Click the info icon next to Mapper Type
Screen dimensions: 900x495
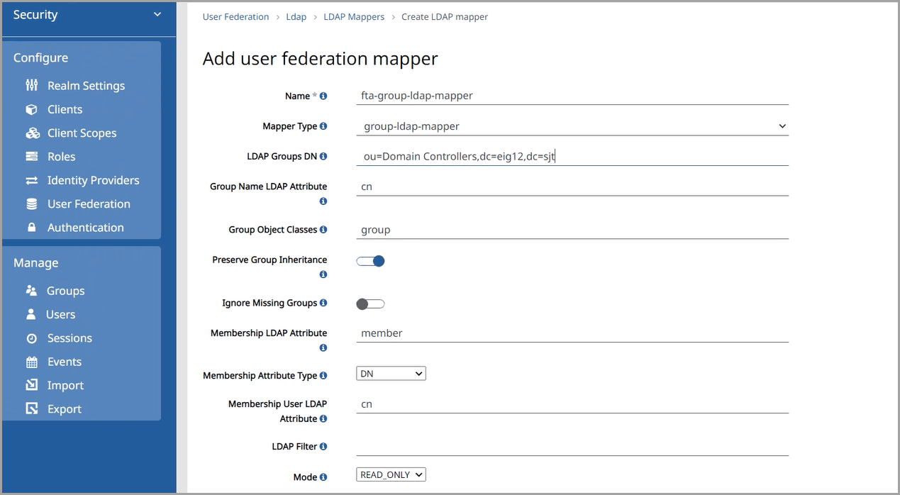[323, 126]
